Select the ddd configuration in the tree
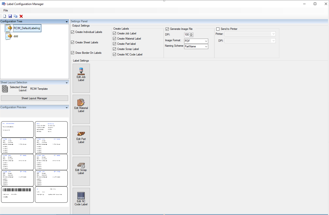This screenshot has height=215, width=329. pyautogui.click(x=15, y=36)
